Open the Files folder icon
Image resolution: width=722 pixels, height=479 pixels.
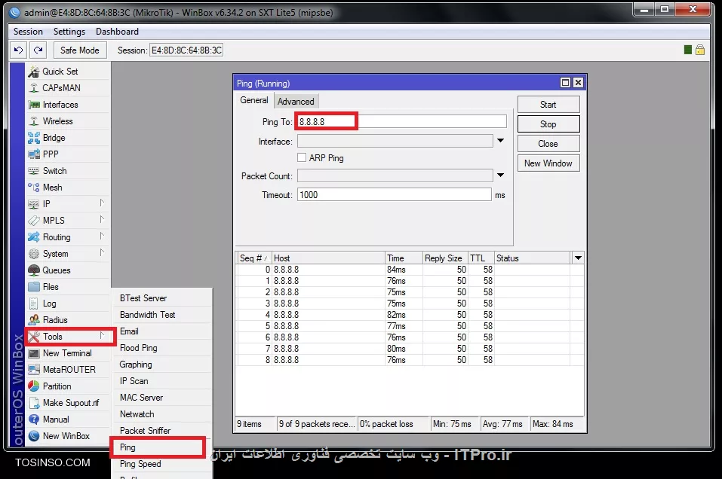(34, 287)
